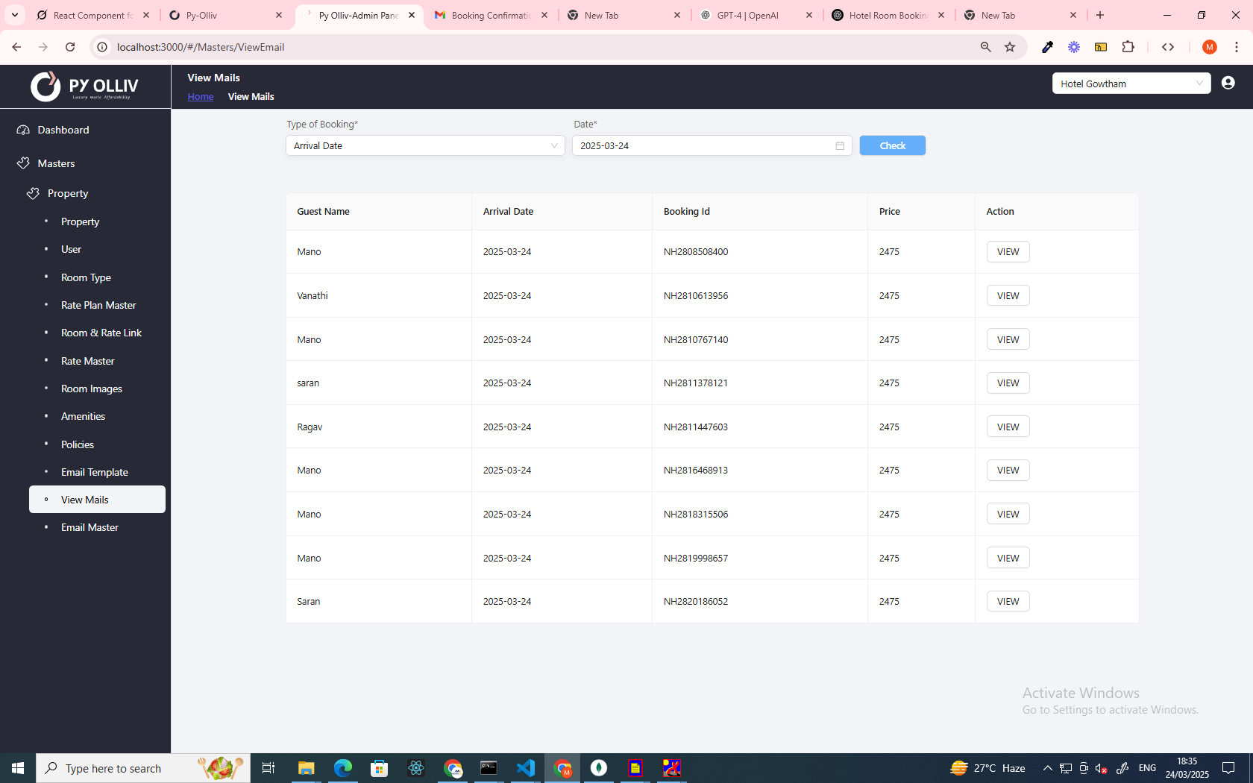
Task: Collapse the Masters sidebar section
Action: pyautogui.click(x=56, y=163)
